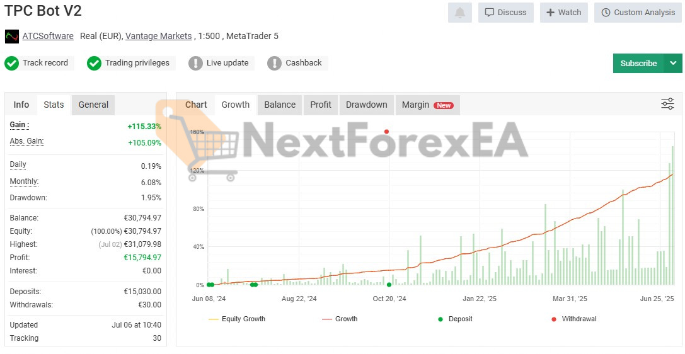Image resolution: width=685 pixels, height=354 pixels.
Task: Expand the Subscribe dropdown arrow
Action: pyautogui.click(x=673, y=63)
